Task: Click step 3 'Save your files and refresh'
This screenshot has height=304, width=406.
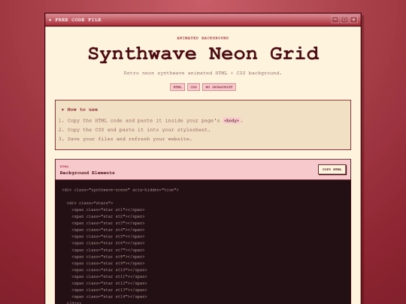Action: tap(129, 139)
